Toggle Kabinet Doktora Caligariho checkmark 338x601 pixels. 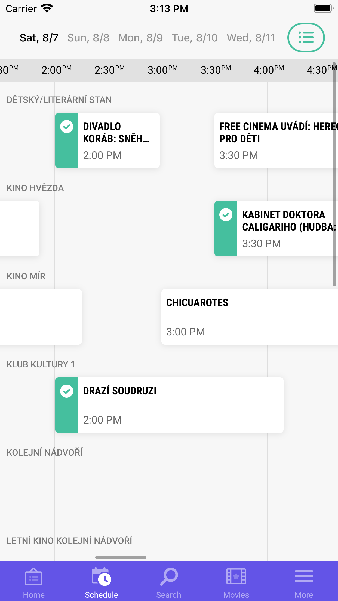point(226,215)
